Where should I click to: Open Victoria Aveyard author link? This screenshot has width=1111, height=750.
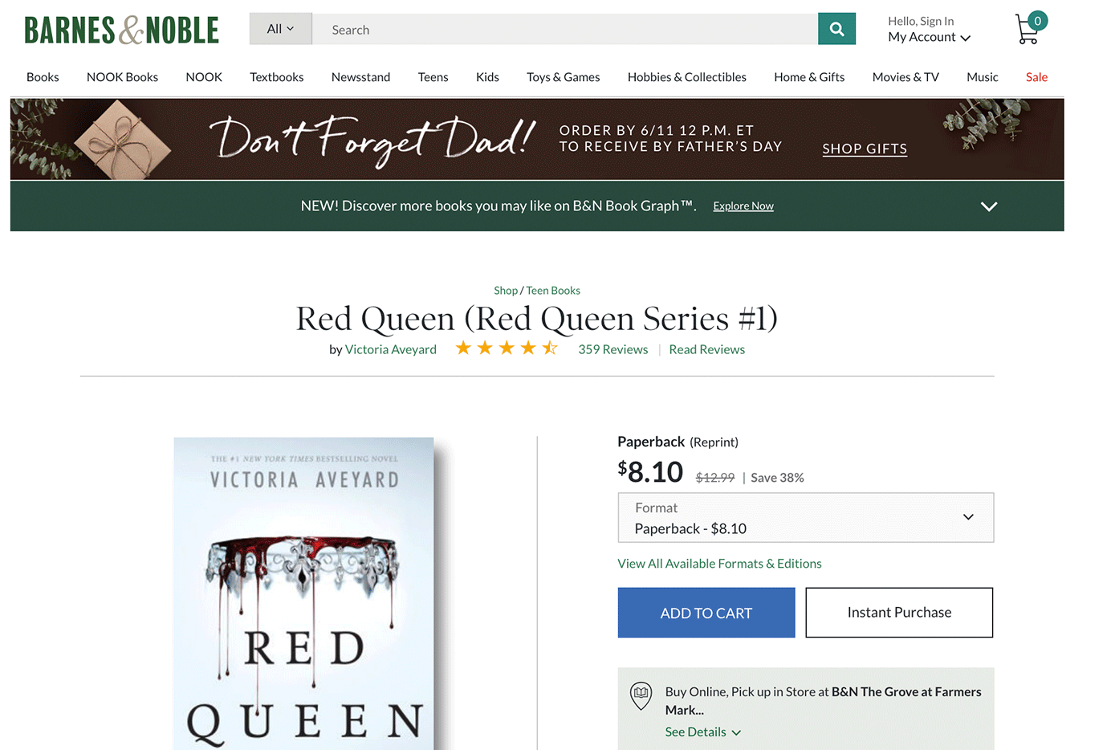(390, 349)
